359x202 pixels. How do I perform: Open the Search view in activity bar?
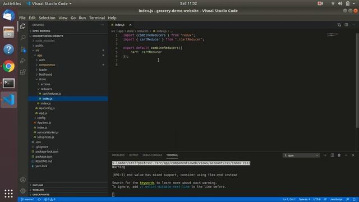(22, 38)
